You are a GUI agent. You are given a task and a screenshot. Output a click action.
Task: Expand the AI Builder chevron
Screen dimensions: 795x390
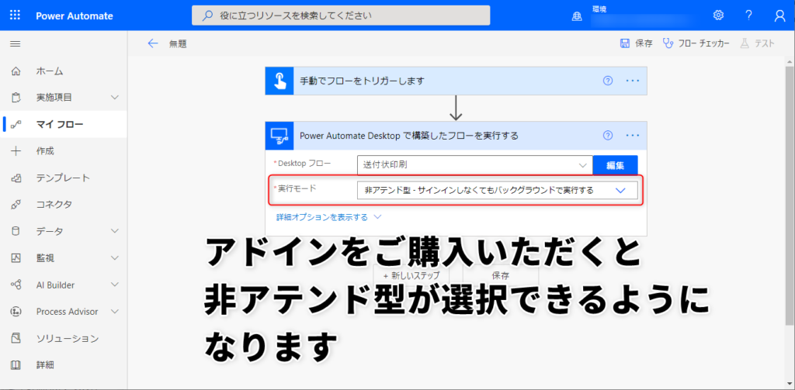[115, 285]
